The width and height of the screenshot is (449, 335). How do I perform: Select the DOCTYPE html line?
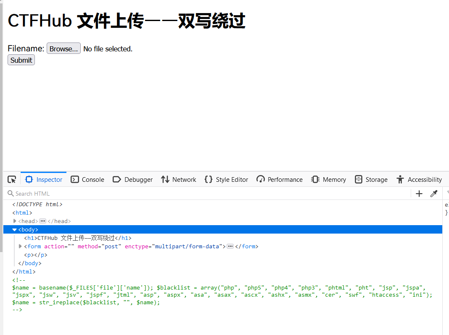pyautogui.click(x=37, y=204)
